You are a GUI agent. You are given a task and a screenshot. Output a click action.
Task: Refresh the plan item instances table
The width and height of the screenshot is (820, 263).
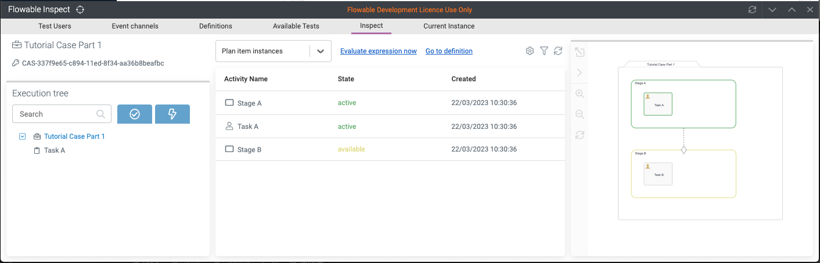pos(558,51)
